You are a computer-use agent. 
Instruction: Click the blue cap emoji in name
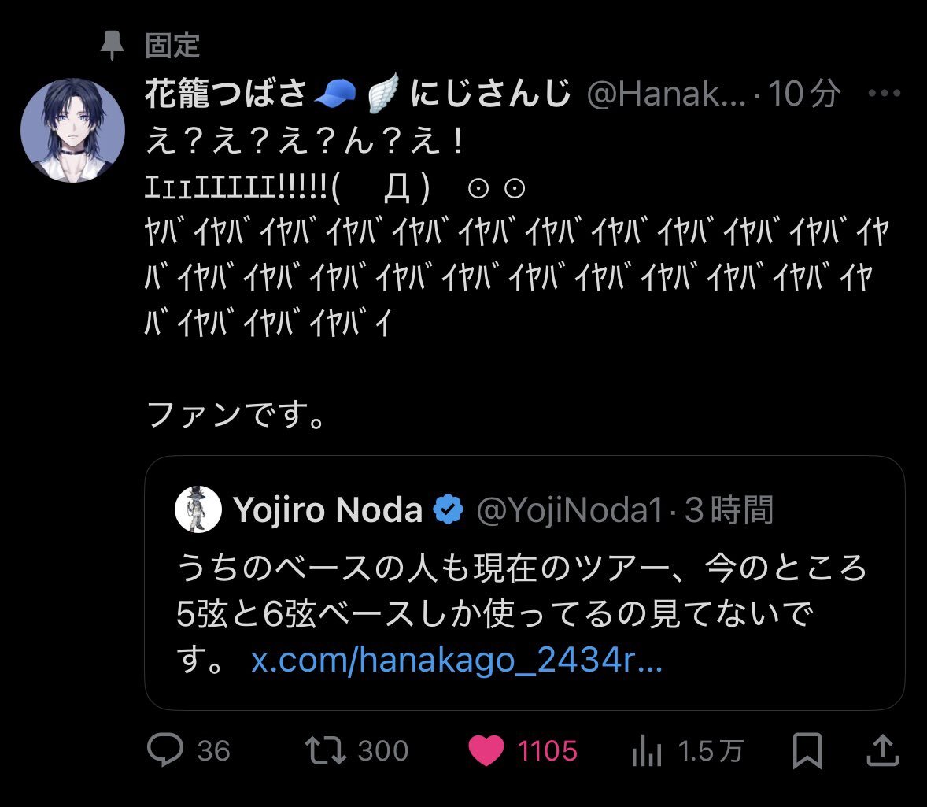click(337, 94)
